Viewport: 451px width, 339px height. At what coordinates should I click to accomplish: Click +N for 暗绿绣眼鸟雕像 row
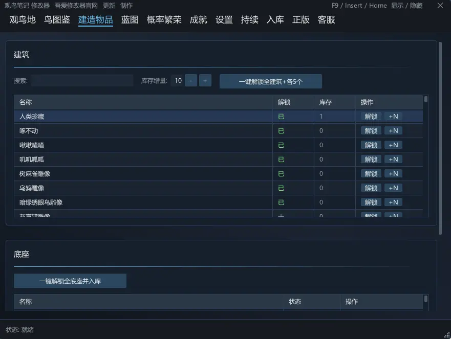(393, 202)
